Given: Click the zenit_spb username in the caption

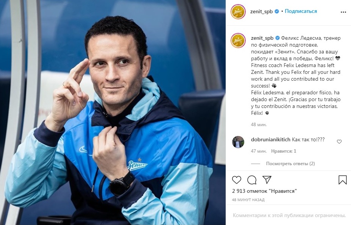Looking at the screenshot, I should tap(262, 38).
